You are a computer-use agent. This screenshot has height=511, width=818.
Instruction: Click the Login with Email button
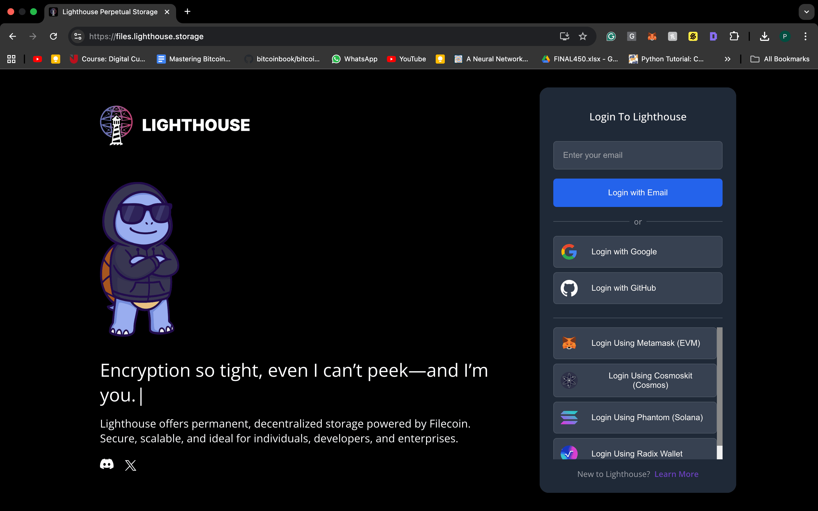(638, 193)
